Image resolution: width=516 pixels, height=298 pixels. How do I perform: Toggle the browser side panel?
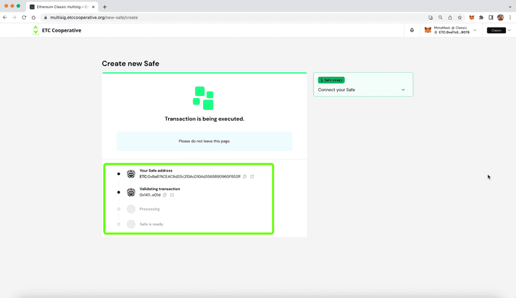point(491,17)
